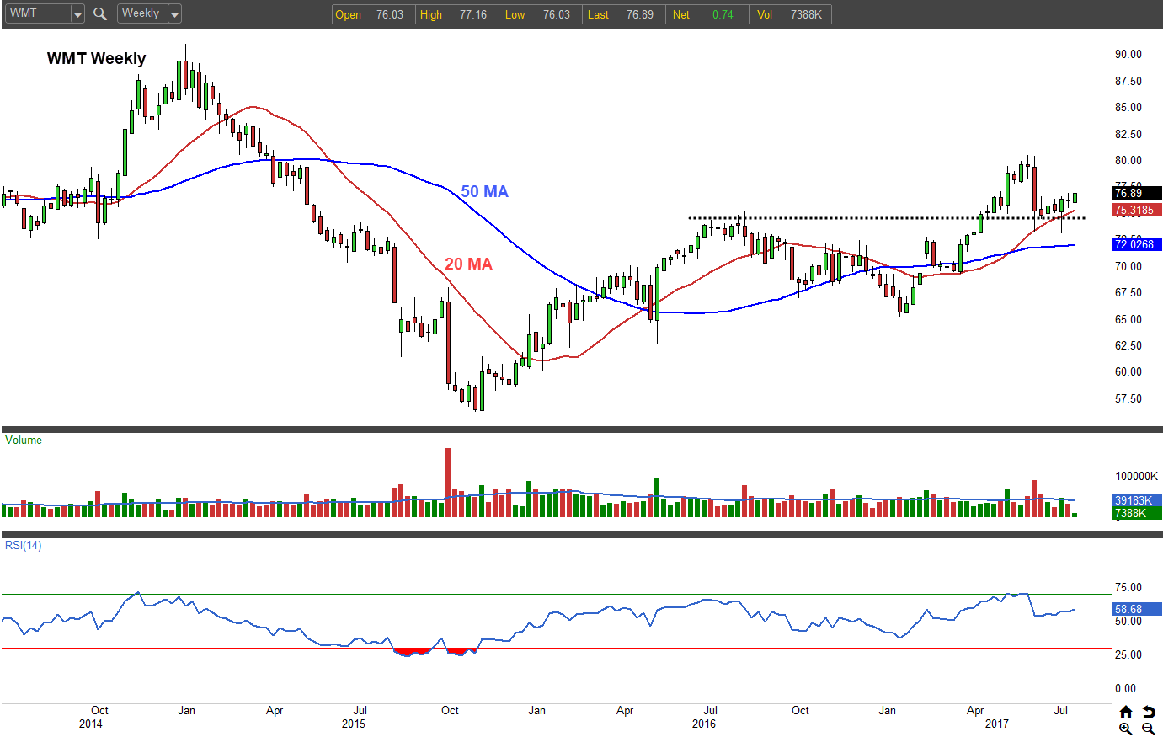1163x737 pixels.
Task: Open the WMT symbol dropdown arrow
Action: click(x=77, y=14)
